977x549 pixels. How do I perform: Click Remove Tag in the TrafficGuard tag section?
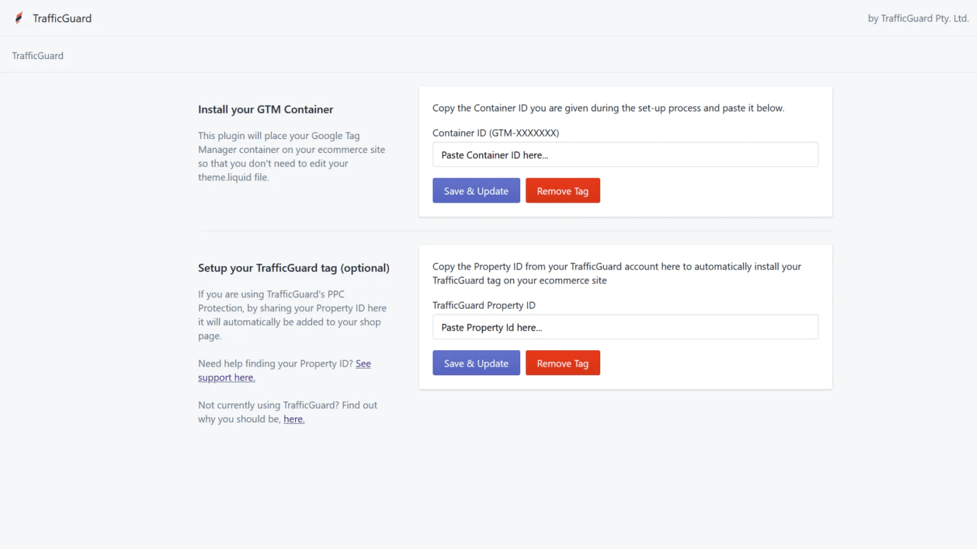pos(562,362)
